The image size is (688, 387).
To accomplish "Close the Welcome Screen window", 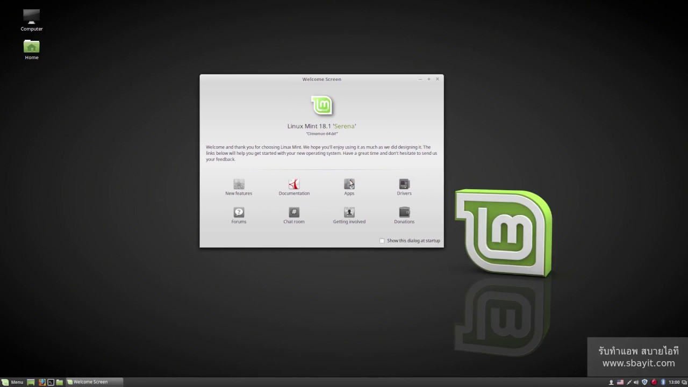I will (x=438, y=79).
